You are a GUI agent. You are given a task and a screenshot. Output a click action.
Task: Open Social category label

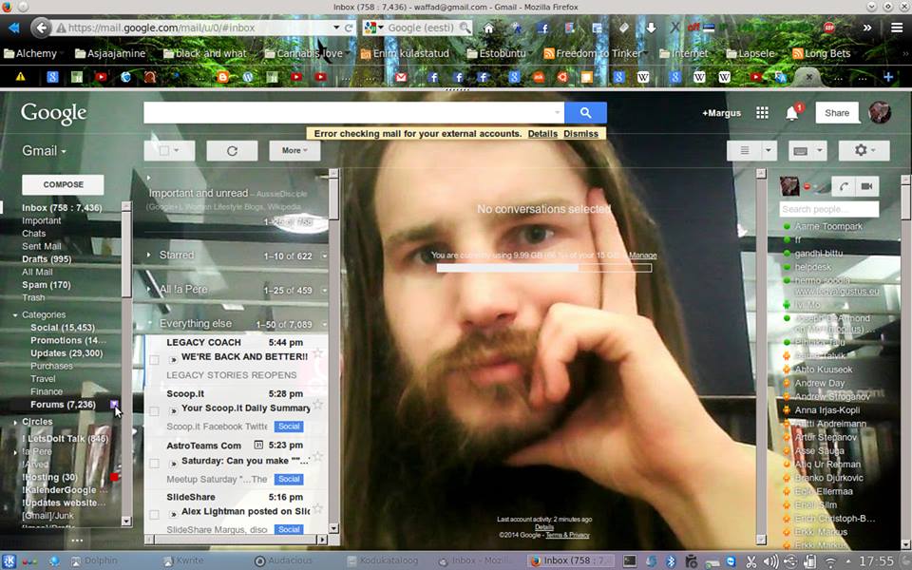[63, 328]
